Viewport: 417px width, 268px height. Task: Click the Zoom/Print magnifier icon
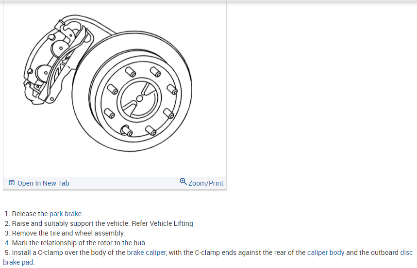183,181
